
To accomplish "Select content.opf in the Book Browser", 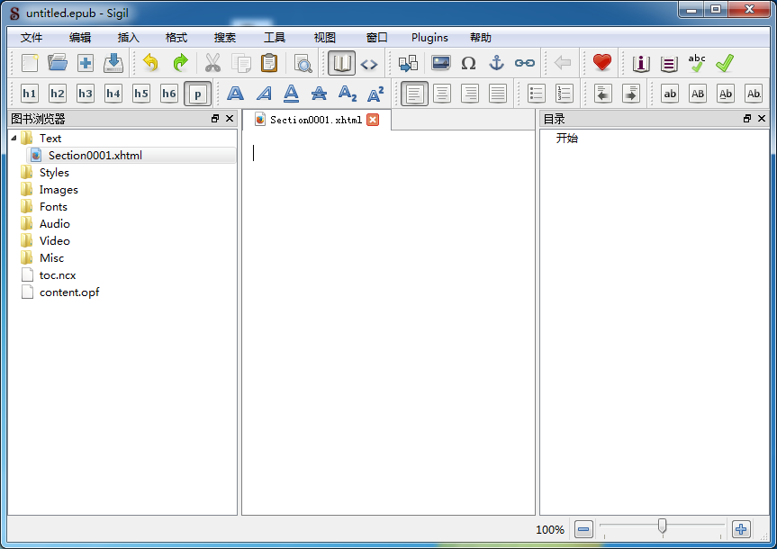I will 68,292.
